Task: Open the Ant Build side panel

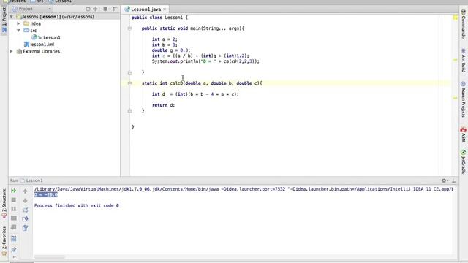Action: [x=463, y=61]
